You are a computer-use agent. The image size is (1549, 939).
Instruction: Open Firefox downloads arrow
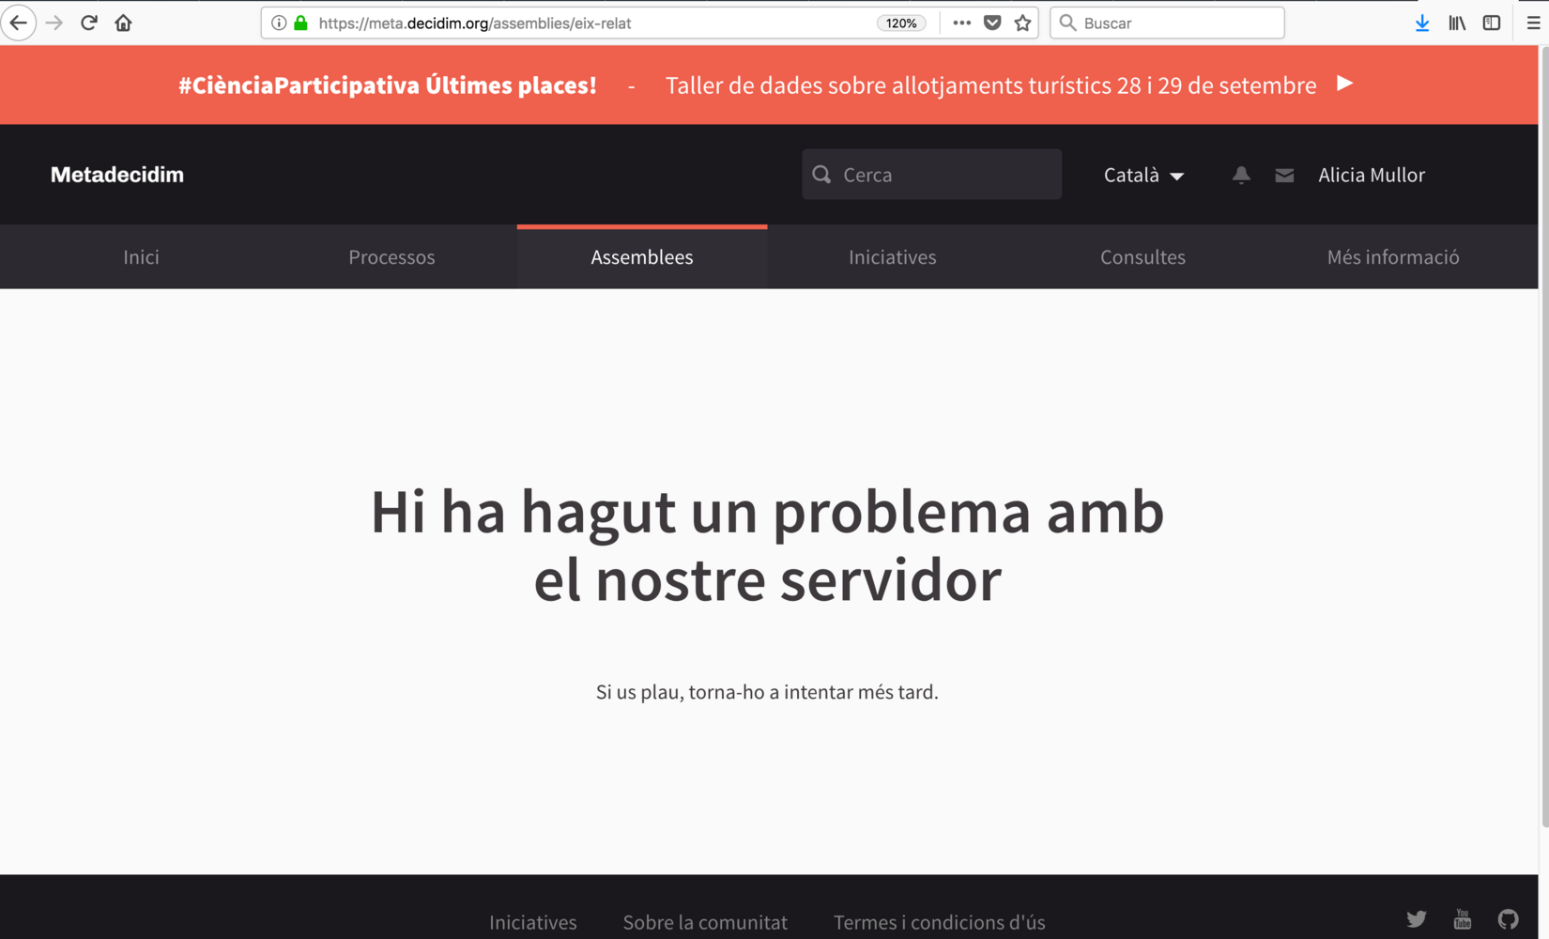click(1422, 23)
